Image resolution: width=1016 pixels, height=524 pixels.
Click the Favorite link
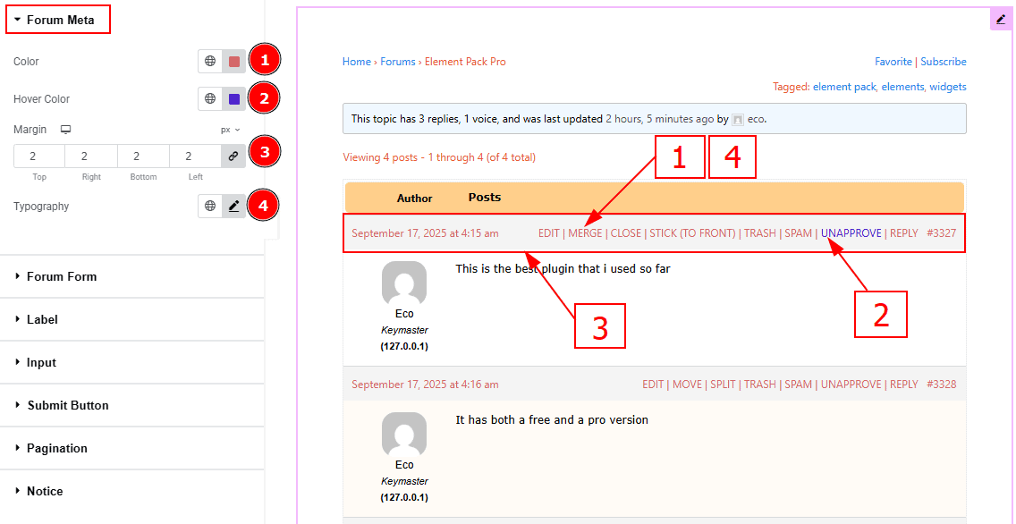coord(893,62)
